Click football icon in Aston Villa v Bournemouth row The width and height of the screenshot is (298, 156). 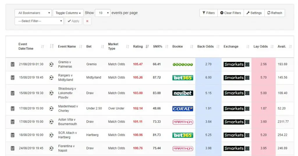click(x=51, y=122)
